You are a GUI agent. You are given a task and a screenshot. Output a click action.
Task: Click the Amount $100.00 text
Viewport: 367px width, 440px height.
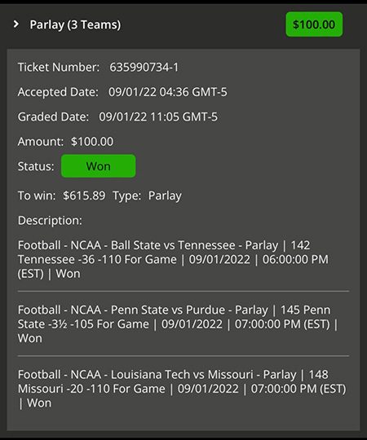click(x=92, y=142)
